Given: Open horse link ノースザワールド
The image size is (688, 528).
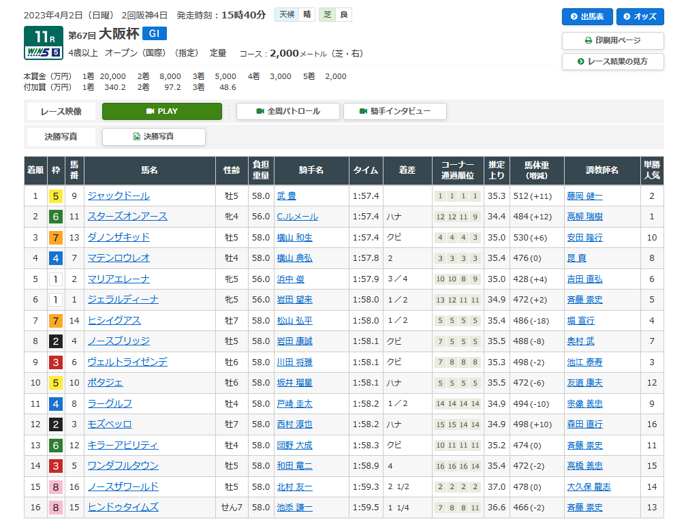Looking at the screenshot, I should 123,486.
